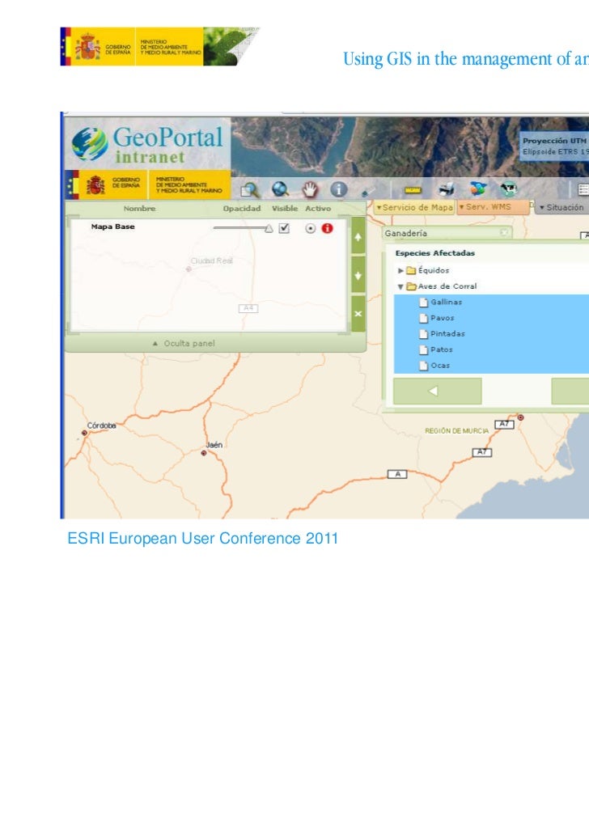The image size is (589, 834).
Task: Select Pintadas in species tree
Action: pos(447,334)
